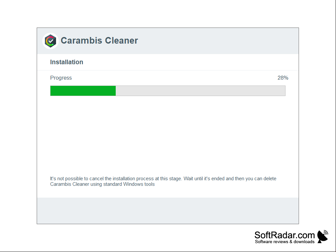Viewport: 336px width, 252px height.
Task: Click the Progress label
Action: (61, 78)
